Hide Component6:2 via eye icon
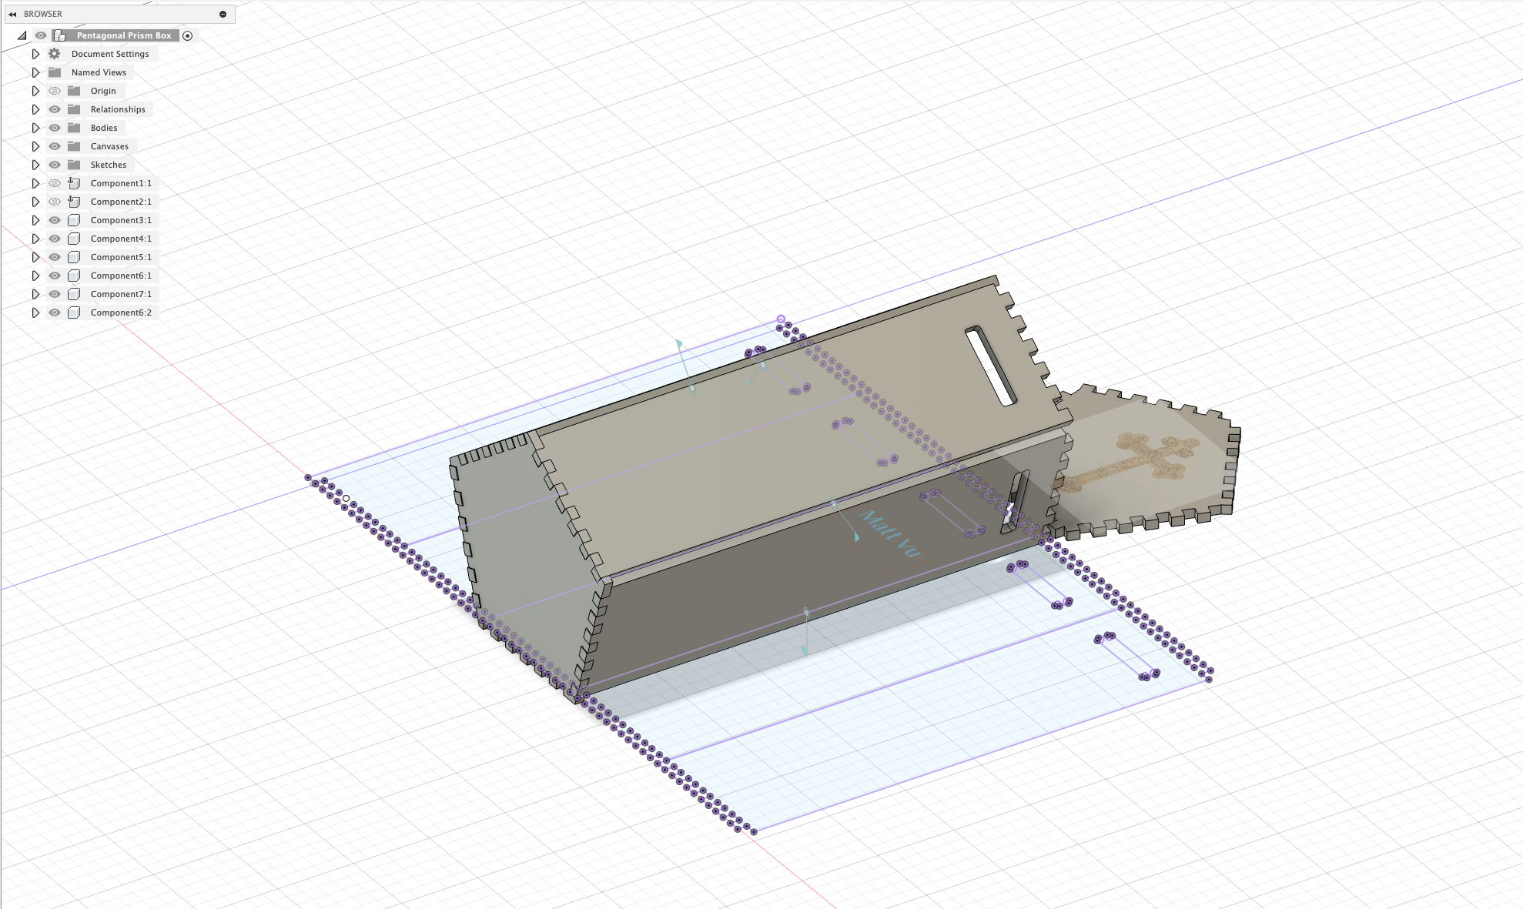The height and width of the screenshot is (909, 1523). pos(55,312)
